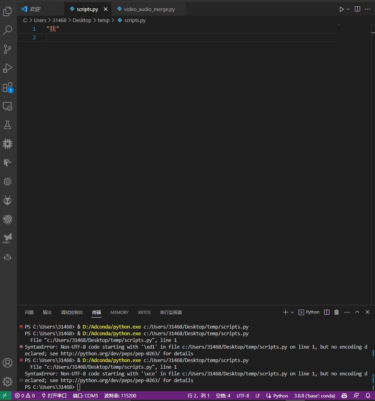Split the editor to the right

pos(357,9)
